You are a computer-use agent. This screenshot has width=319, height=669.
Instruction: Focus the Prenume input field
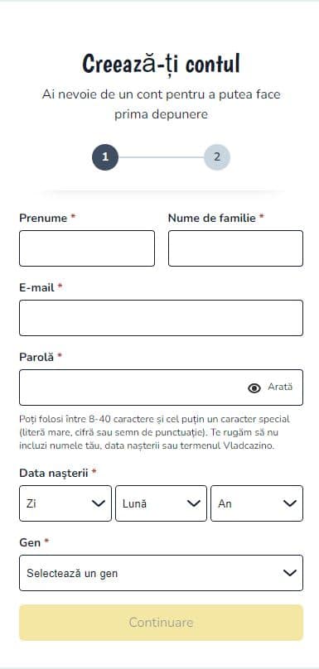click(87, 248)
